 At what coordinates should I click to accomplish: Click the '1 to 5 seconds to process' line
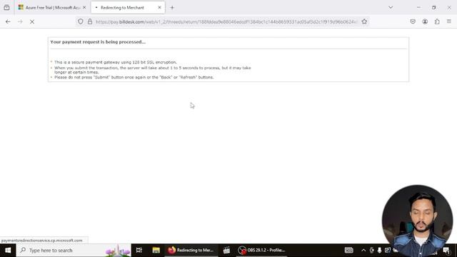[152, 70]
